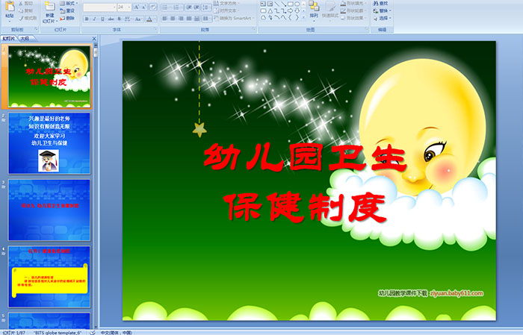
Task: Click Convert to SmartArt (转换为 SmartArt)
Action: coord(234,18)
